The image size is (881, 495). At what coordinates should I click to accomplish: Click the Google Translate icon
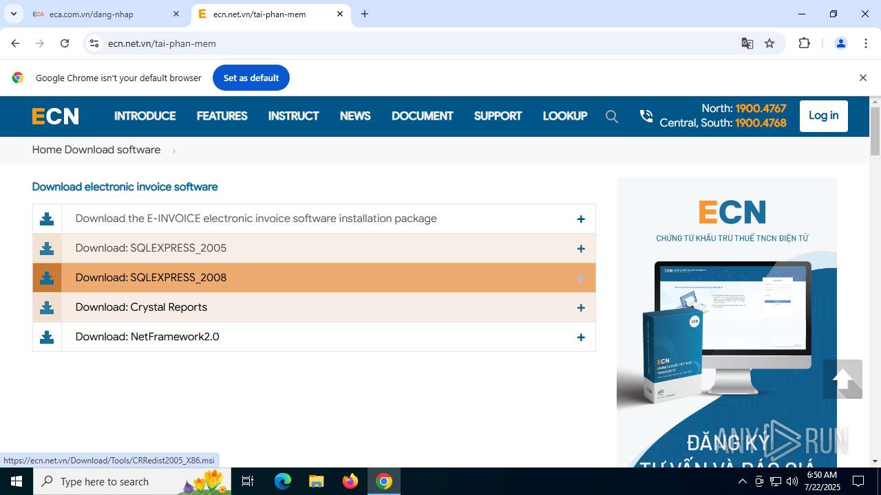[x=747, y=43]
